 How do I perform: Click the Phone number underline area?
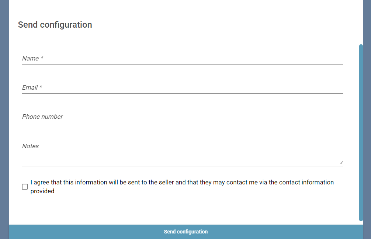[x=183, y=122]
